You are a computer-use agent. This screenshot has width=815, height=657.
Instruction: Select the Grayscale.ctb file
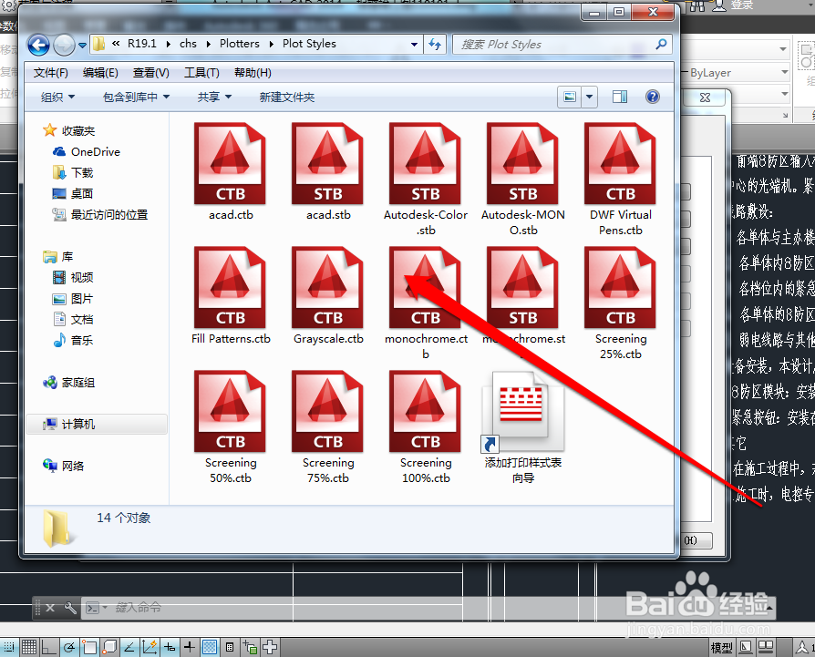(328, 295)
